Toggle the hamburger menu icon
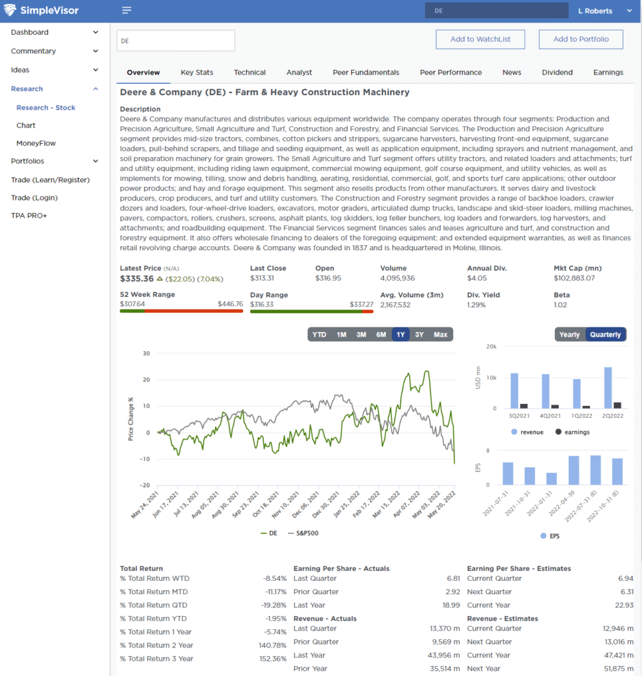Viewport: 642px width, 676px height. tap(127, 11)
